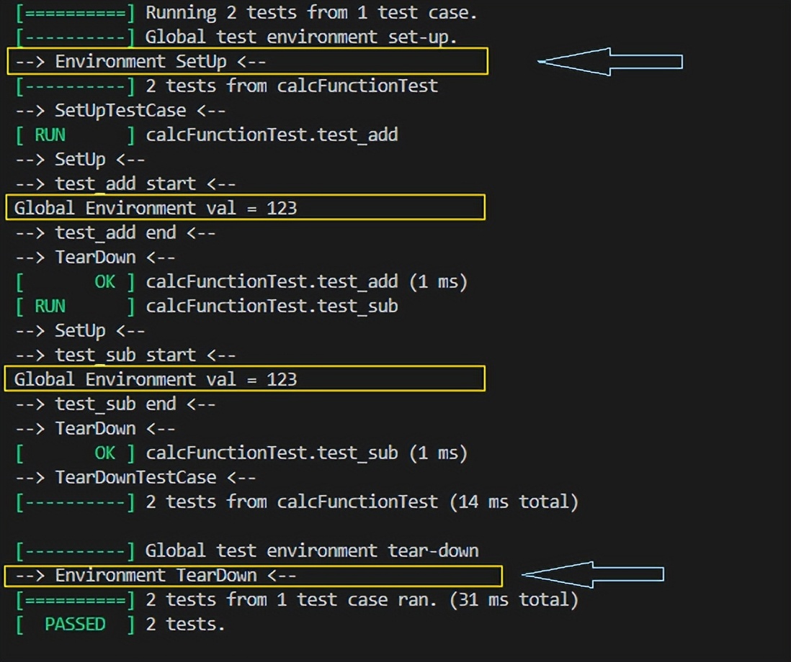This screenshot has height=662, width=791.
Task: Click the "TearDownTestCase" output line
Action: (x=135, y=478)
